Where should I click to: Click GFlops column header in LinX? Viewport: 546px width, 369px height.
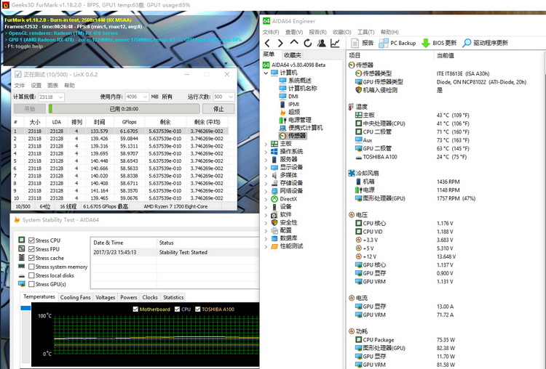[130, 122]
